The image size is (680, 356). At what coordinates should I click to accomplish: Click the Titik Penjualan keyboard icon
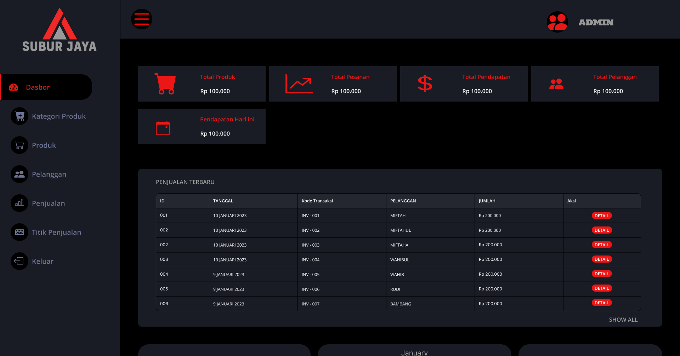(x=19, y=232)
